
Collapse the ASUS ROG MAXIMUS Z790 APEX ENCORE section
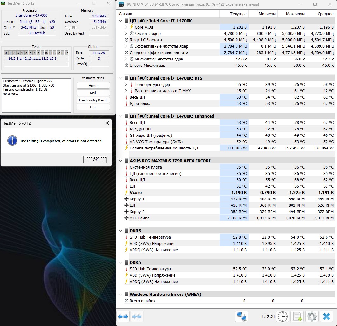pos(120,161)
